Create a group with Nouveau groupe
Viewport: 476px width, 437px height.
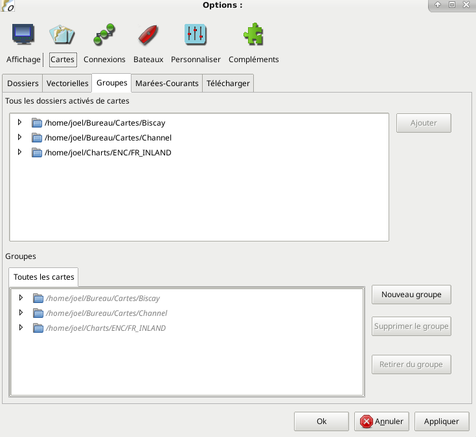[x=411, y=295]
